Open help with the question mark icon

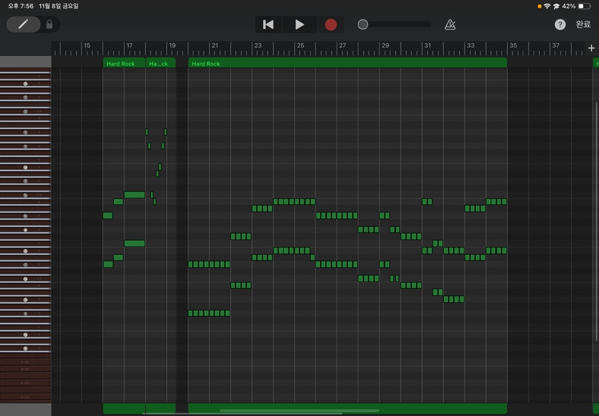(560, 25)
